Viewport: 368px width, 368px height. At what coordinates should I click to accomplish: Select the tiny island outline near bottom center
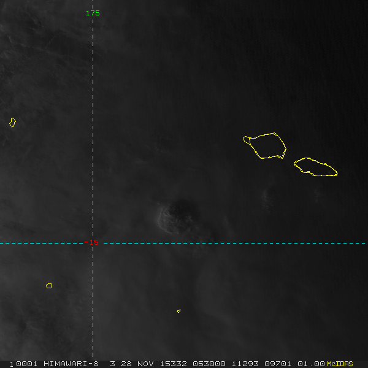pyautogui.click(x=178, y=311)
